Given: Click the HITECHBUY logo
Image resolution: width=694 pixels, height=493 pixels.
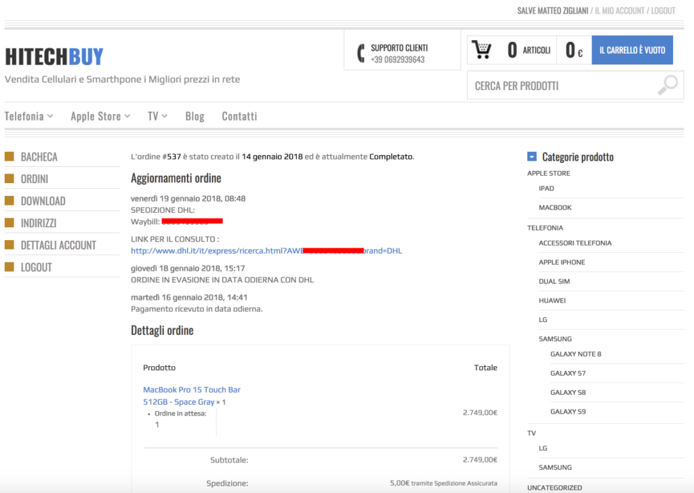Looking at the screenshot, I should coord(54,57).
